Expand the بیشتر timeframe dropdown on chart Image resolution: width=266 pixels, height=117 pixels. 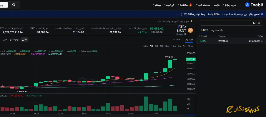pos(145,46)
